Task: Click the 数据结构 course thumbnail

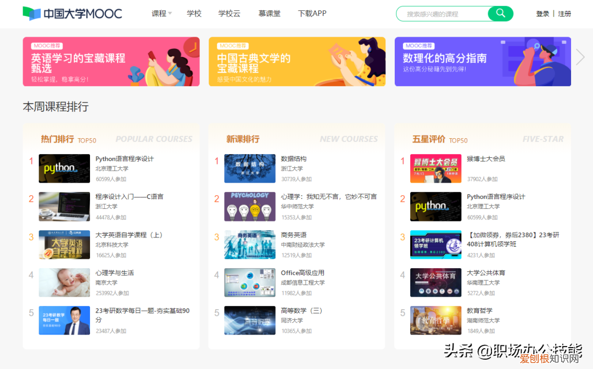Action: point(250,168)
